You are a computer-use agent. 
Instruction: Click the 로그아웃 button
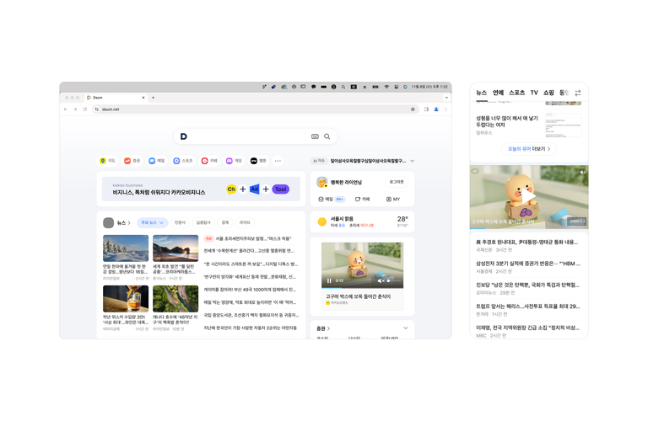click(397, 182)
